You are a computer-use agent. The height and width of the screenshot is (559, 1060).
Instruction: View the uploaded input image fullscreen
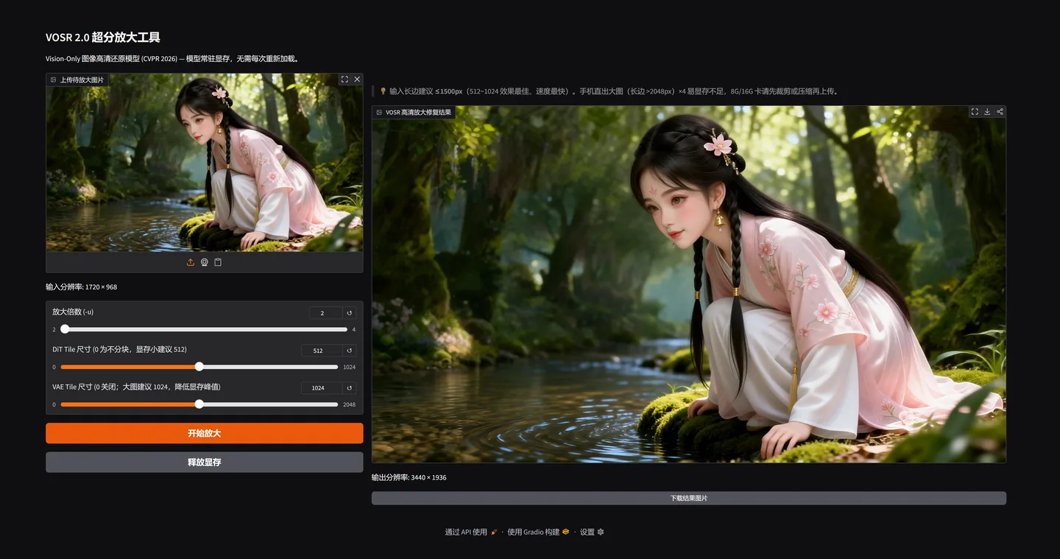click(344, 80)
